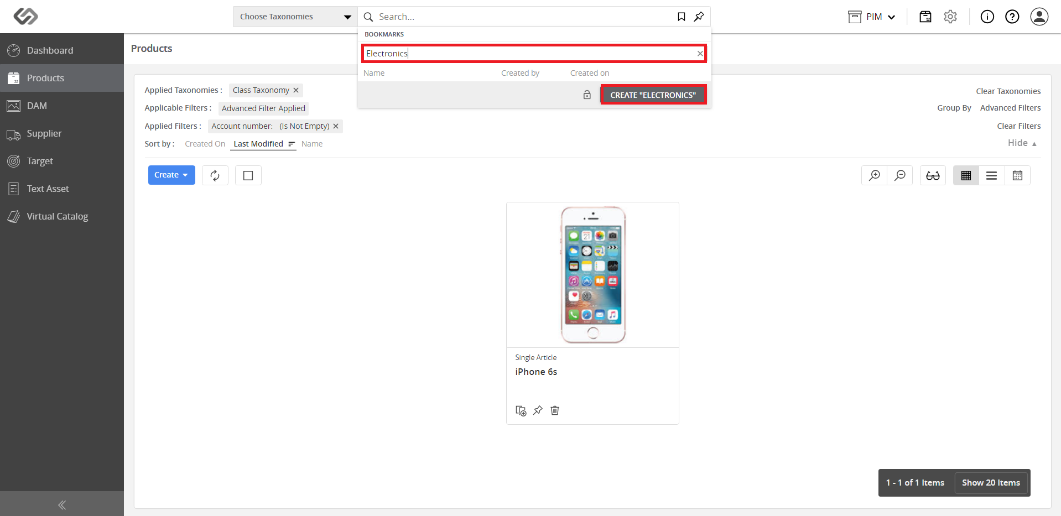Toggle the bookmarks icon in search bar
Image resolution: width=1061 pixels, height=516 pixels.
[682, 17]
